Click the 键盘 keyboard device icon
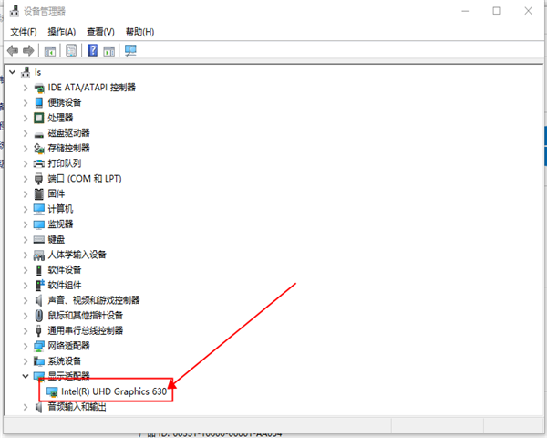The width and height of the screenshot is (547, 438). click(x=38, y=239)
